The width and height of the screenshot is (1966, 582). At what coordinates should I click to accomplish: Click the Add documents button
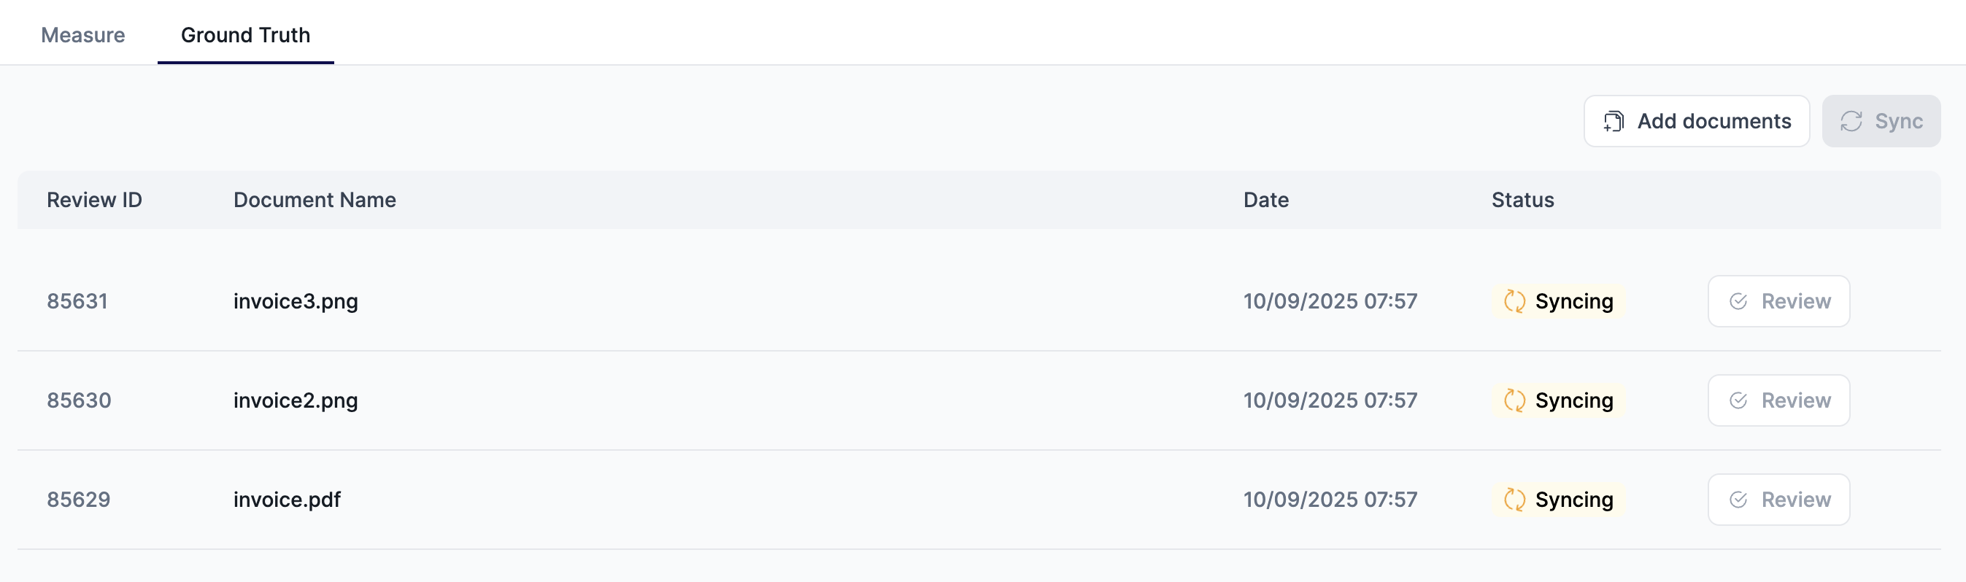tap(1697, 121)
